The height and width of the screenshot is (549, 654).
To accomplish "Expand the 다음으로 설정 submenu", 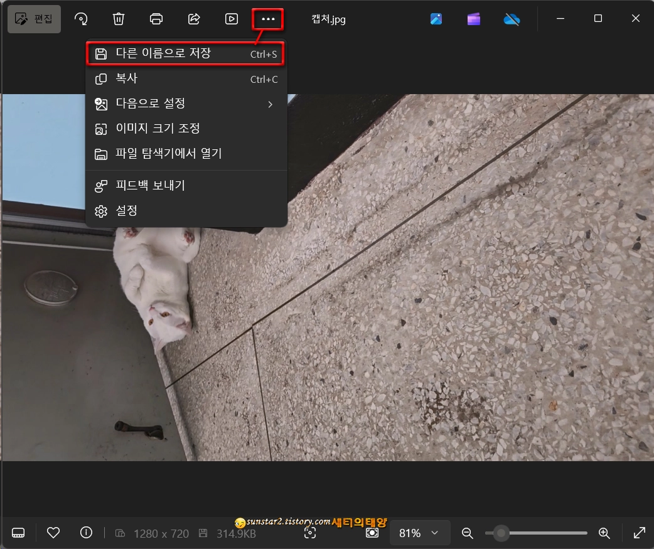I will pos(186,104).
